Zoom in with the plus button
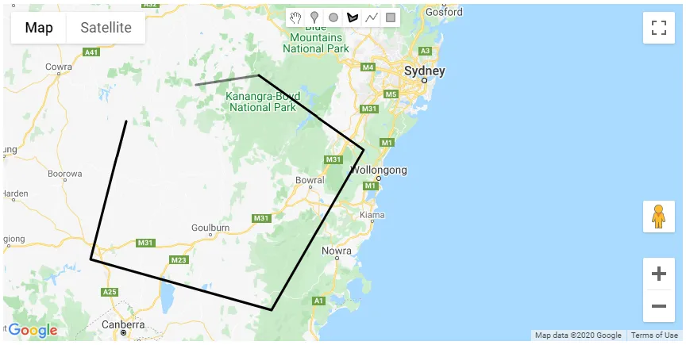This screenshot has height=345, width=686. click(x=658, y=274)
